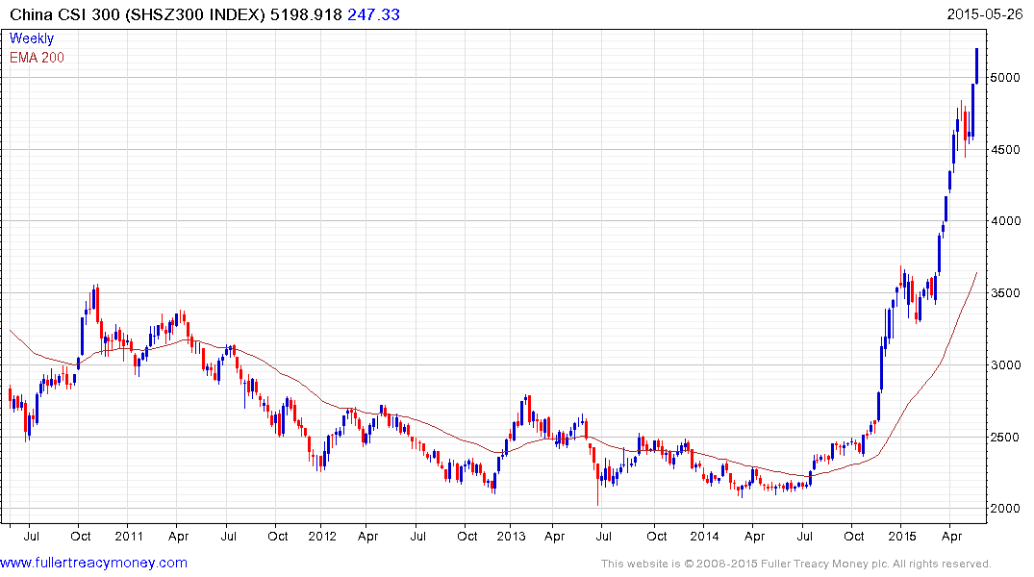Click the latest tall blue candle near 5200
The width and height of the screenshot is (1034, 577).
click(976, 66)
